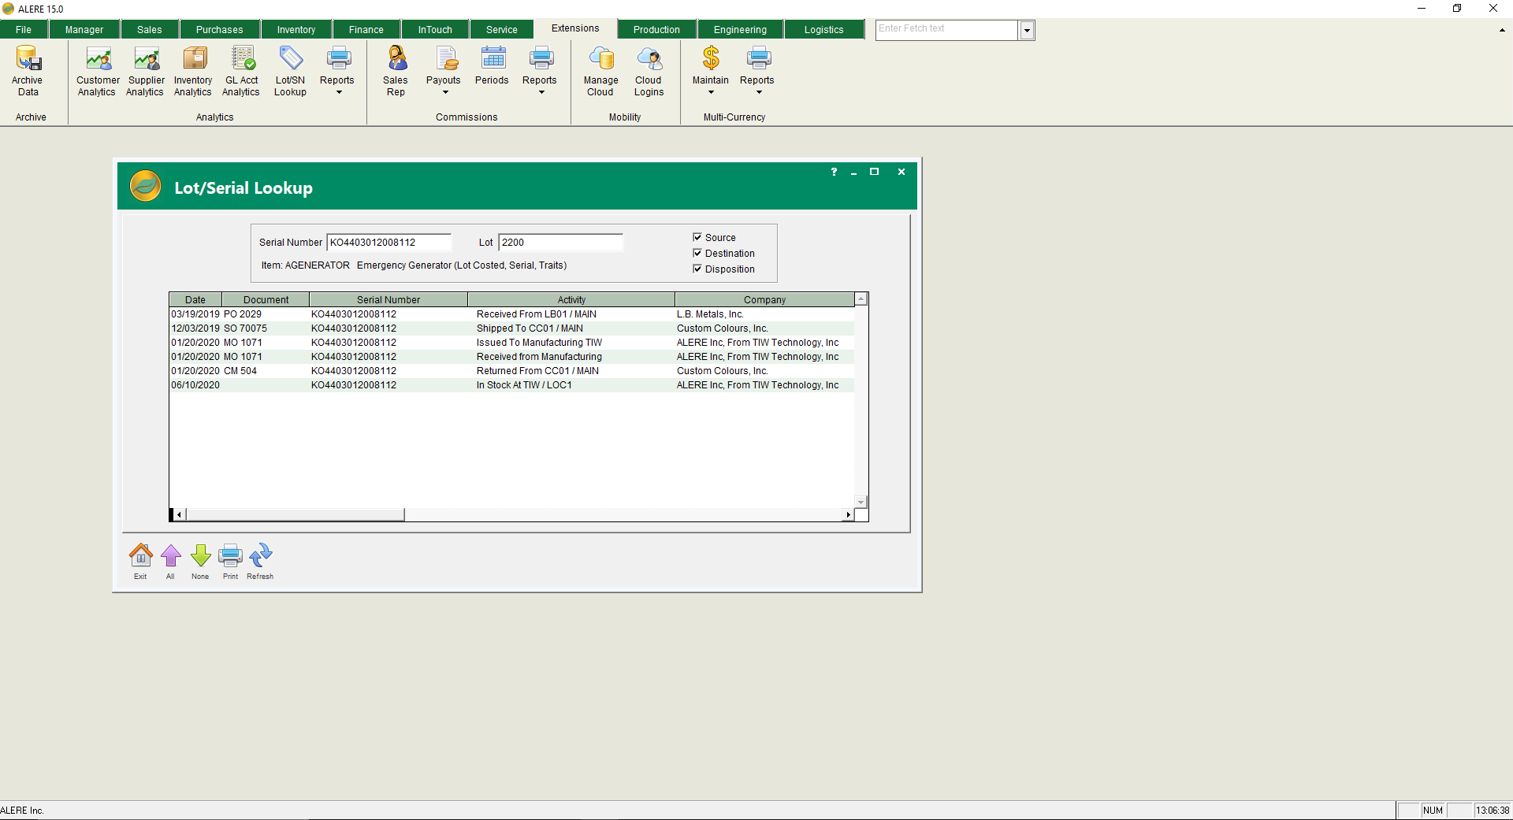Open Cloud Logins

(649, 71)
